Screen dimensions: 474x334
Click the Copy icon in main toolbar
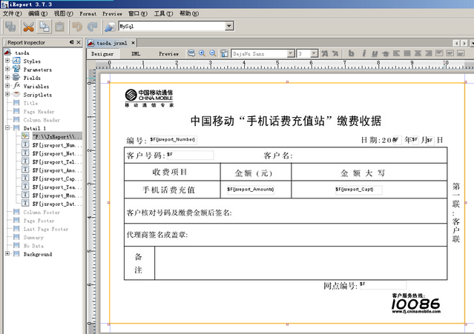coord(45,27)
